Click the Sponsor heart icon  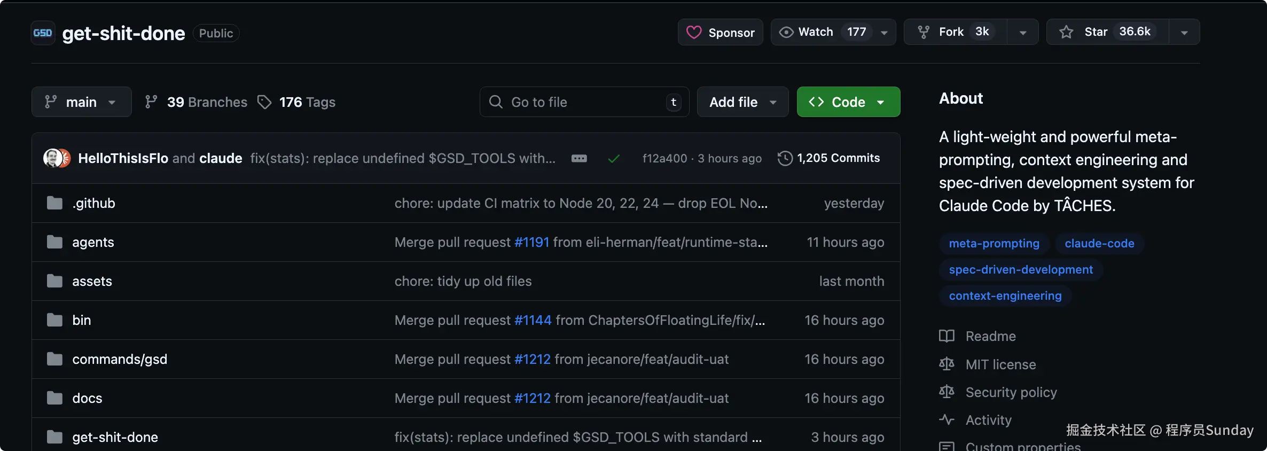click(x=694, y=33)
